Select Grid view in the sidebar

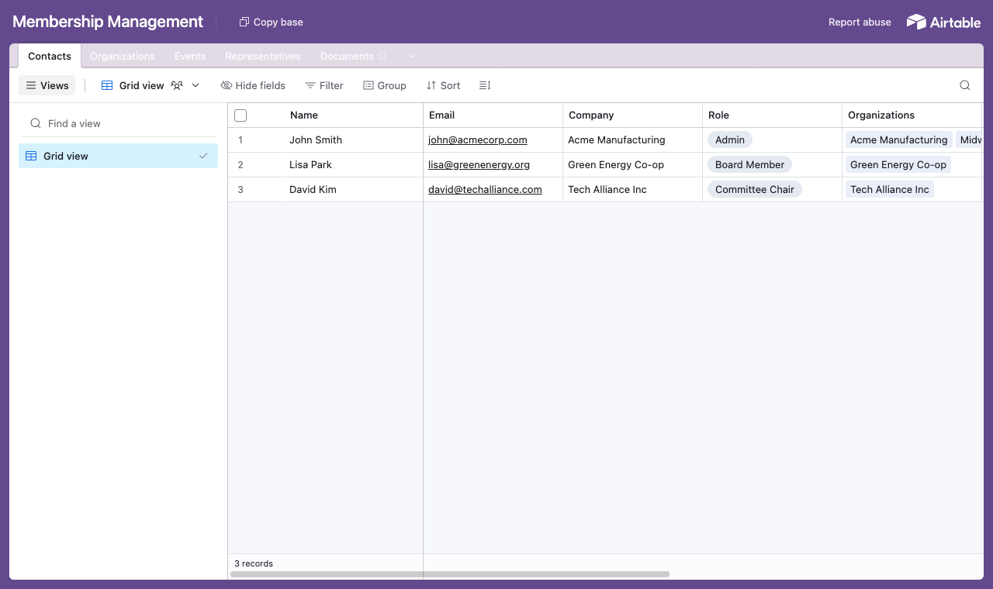[118, 156]
